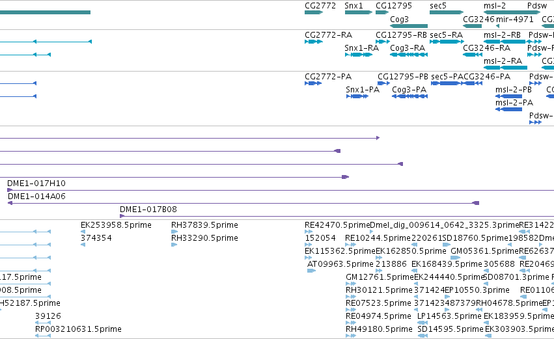Select the DME1-014A06 clone label
Image resolution: width=554 pixels, height=339 pixels.
click(36, 197)
